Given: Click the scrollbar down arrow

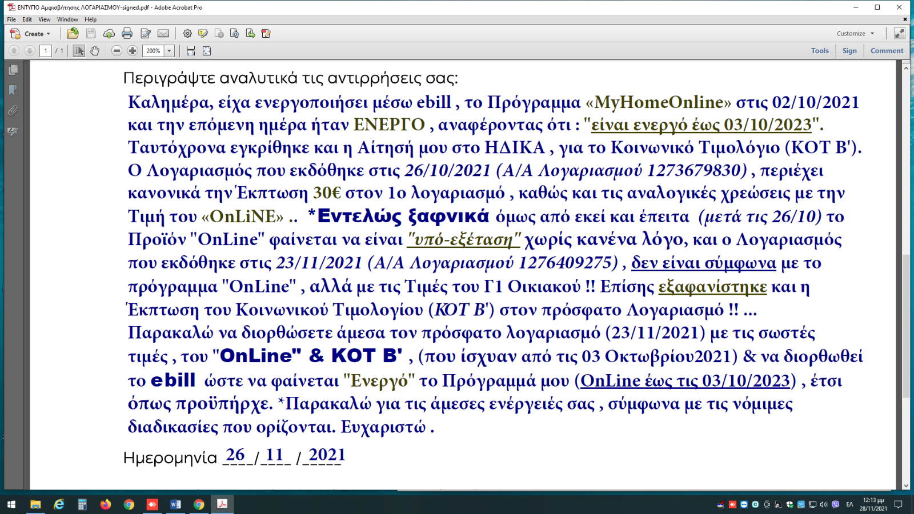Looking at the screenshot, I should tap(906, 486).
